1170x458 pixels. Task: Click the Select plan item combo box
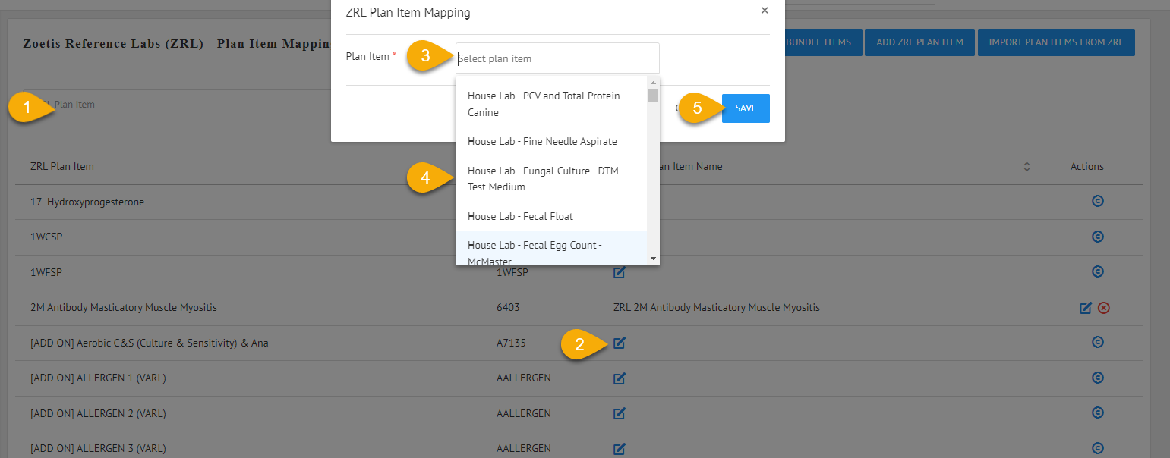coord(557,58)
